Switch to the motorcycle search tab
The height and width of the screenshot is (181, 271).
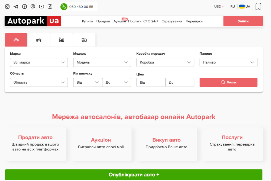click(x=39, y=40)
